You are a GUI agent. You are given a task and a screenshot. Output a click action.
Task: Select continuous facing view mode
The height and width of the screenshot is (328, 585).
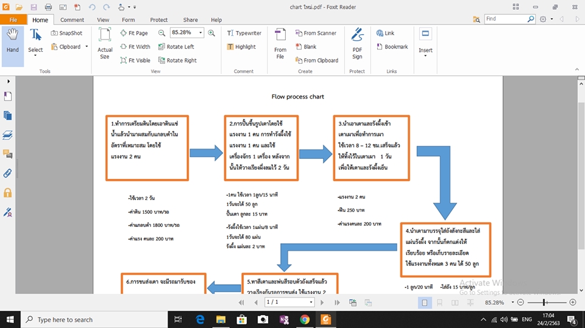click(470, 302)
